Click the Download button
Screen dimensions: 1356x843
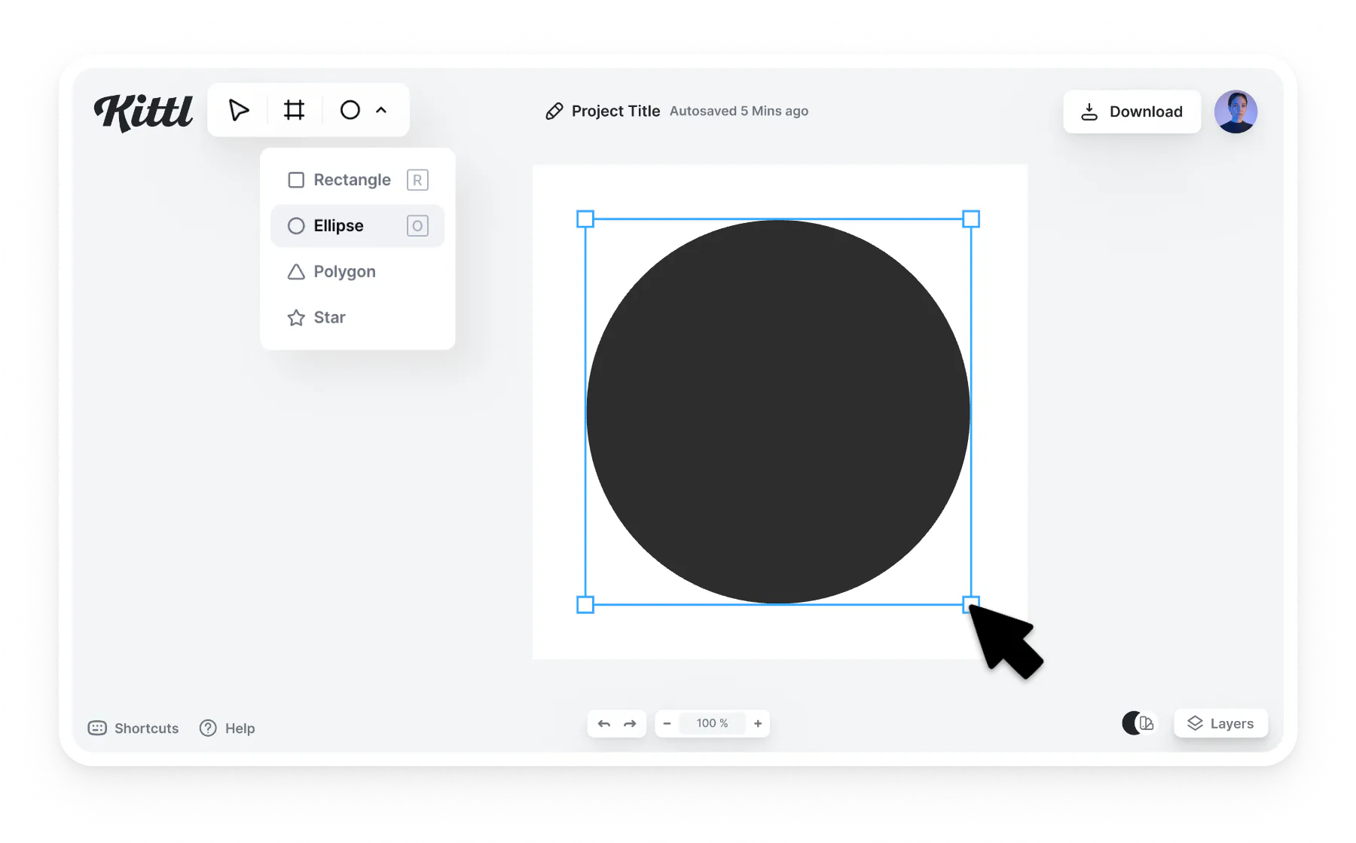click(x=1132, y=111)
